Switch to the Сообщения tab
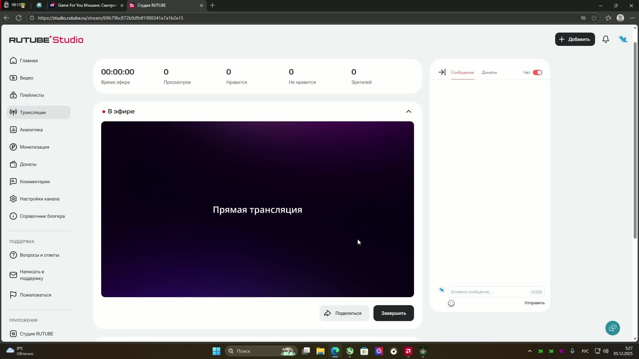 [x=462, y=72]
